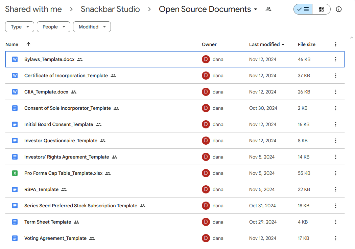Open the Open Source Documents folder menu
Screen dimensions: 355x249
coord(256,9)
